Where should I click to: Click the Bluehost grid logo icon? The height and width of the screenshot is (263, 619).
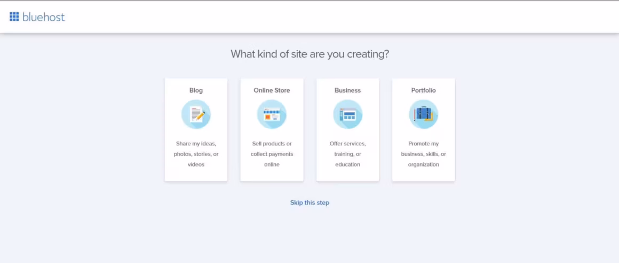pyautogui.click(x=14, y=17)
